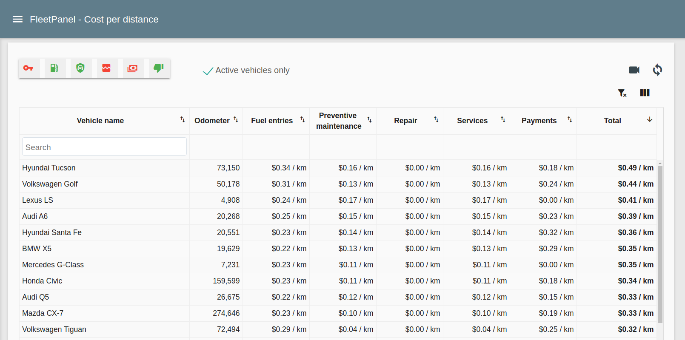Sort by the Total column arrow
685x340 pixels.
[649, 120]
